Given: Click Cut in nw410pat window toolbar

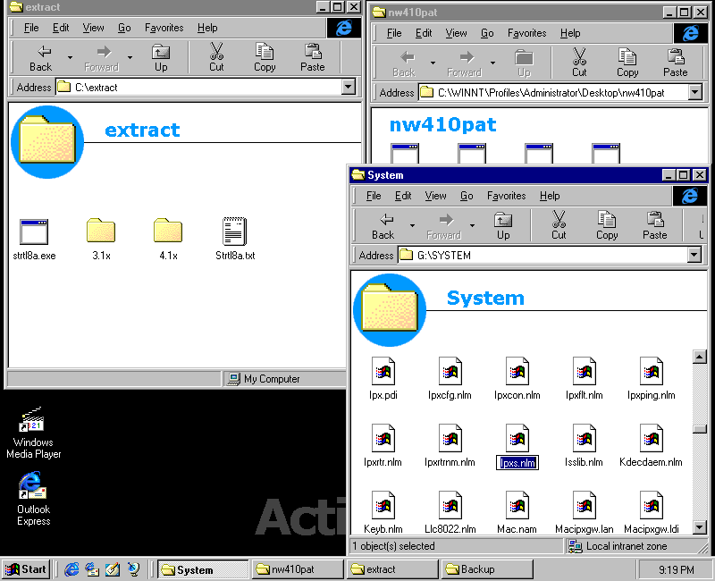Looking at the screenshot, I should point(579,63).
